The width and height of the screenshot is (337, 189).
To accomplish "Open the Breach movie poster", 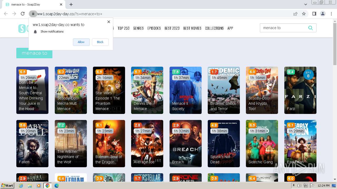I will click(186, 144).
